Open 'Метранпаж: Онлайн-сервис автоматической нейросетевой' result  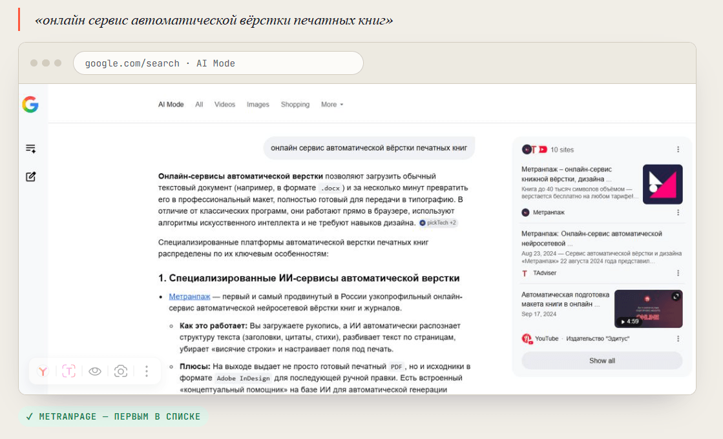tap(592, 238)
